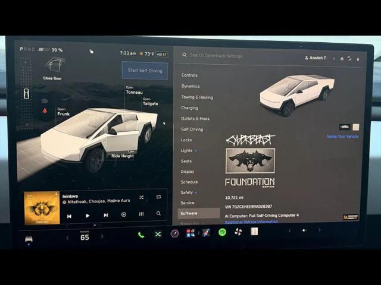This screenshot has width=381, height=285.
Task: Click the Additional Vehicle Information link
Action: coord(251,221)
